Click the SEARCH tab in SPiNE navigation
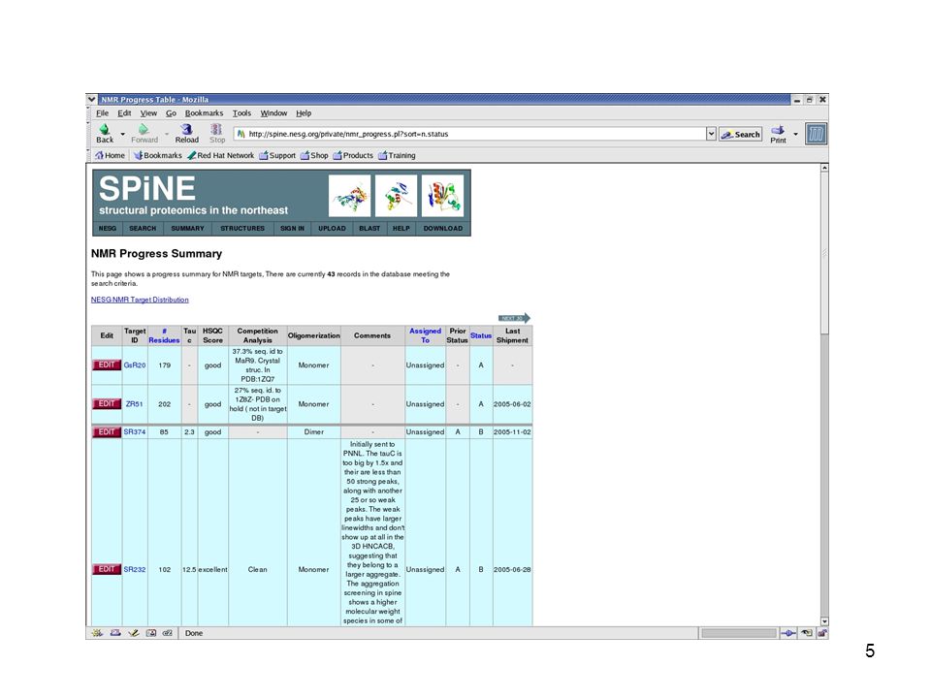Viewport: 931px width, 698px height. (143, 229)
